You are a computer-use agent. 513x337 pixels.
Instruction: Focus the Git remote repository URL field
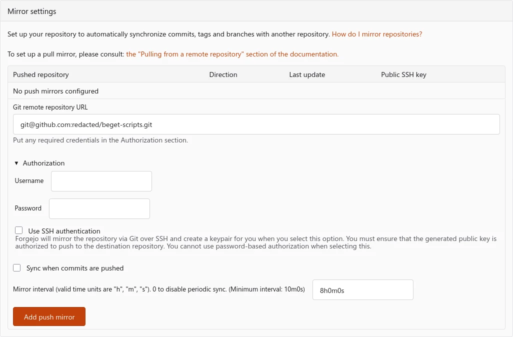pos(256,124)
